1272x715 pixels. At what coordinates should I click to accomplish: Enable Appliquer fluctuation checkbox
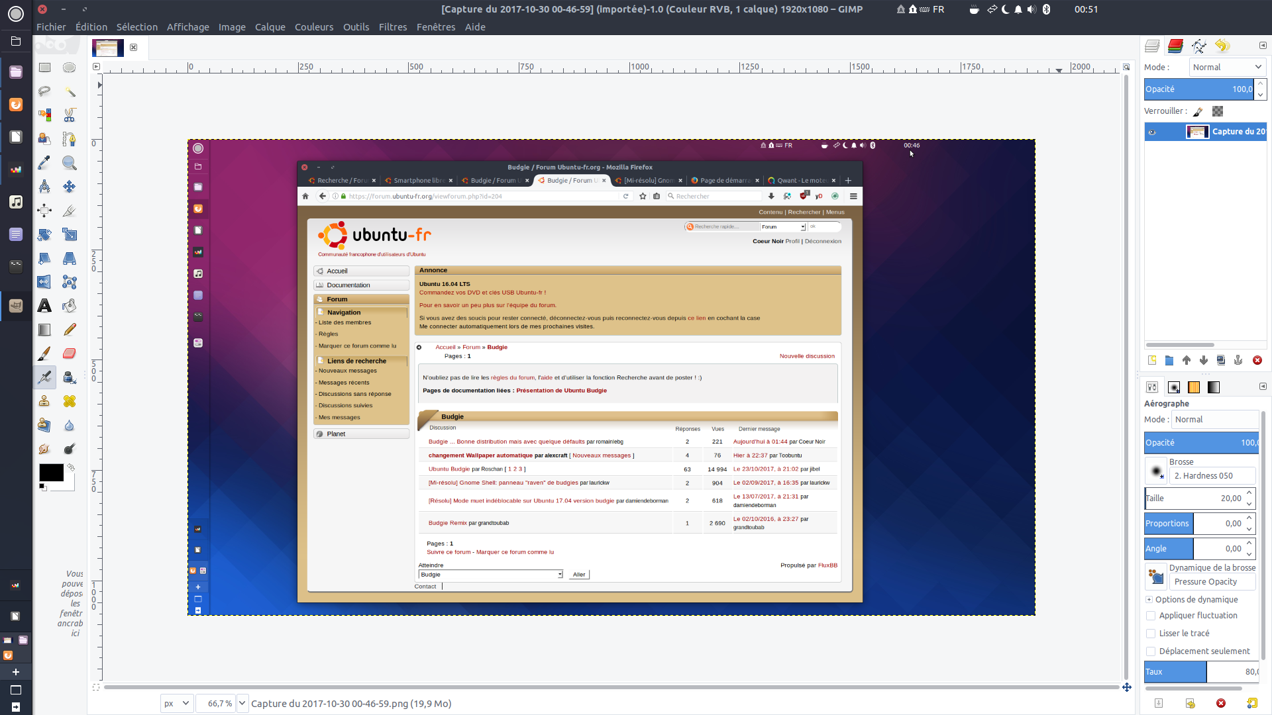[x=1151, y=616]
